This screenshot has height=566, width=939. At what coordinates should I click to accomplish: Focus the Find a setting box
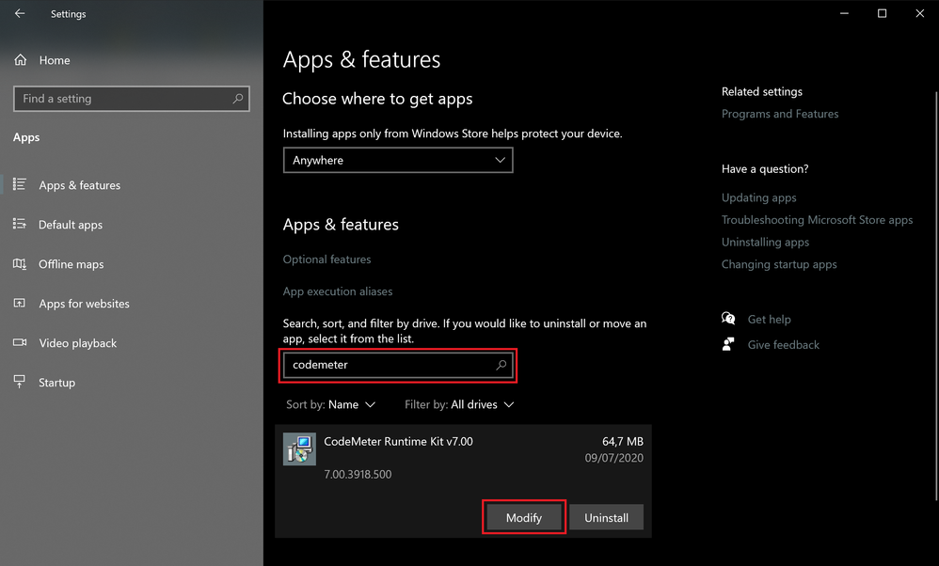tap(131, 99)
